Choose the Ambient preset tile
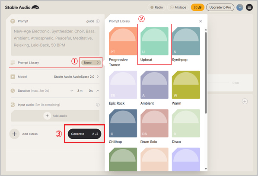The height and width of the screenshot is (176, 258). (154, 85)
